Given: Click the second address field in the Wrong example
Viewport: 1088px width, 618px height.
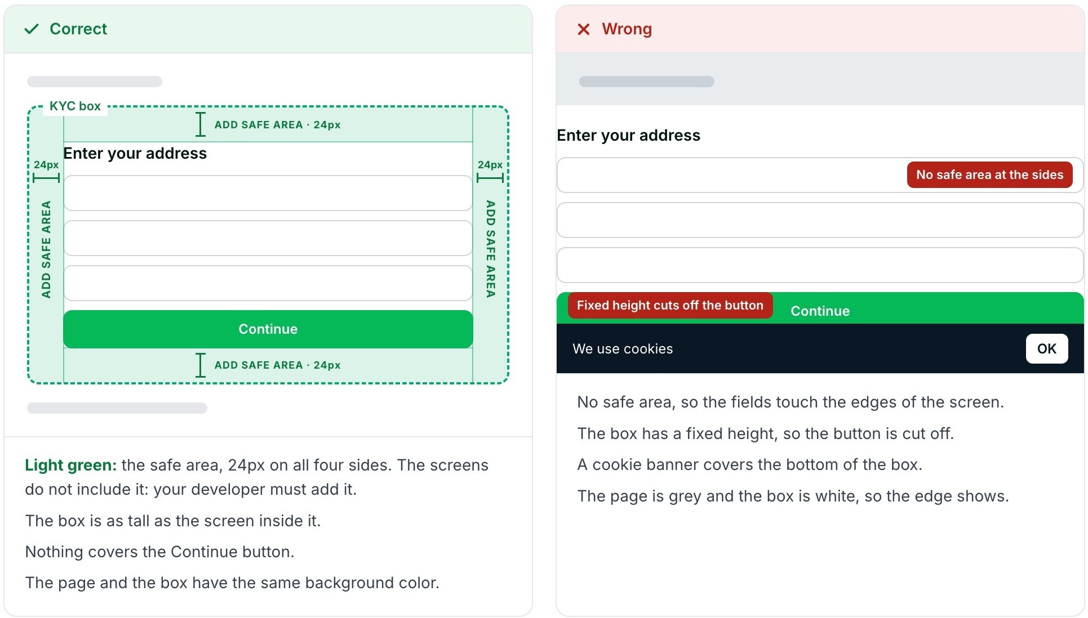Looking at the screenshot, I should pos(820,220).
